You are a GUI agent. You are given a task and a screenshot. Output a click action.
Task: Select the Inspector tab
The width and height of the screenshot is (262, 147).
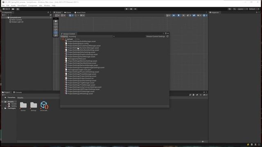click(x=214, y=13)
